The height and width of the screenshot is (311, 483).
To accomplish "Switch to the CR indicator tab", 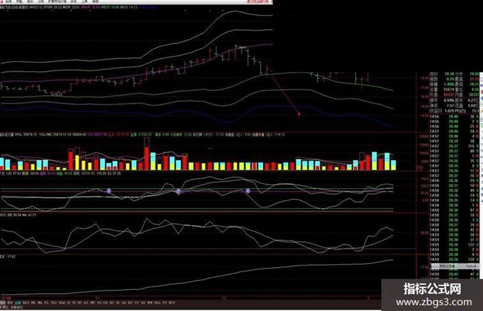I will (68, 303).
